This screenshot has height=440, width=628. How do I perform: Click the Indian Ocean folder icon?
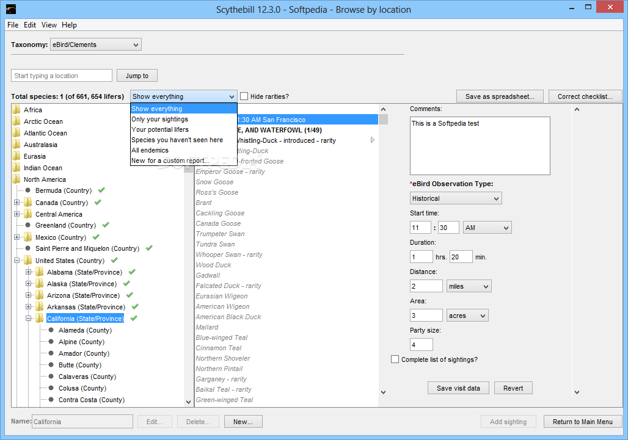16,168
